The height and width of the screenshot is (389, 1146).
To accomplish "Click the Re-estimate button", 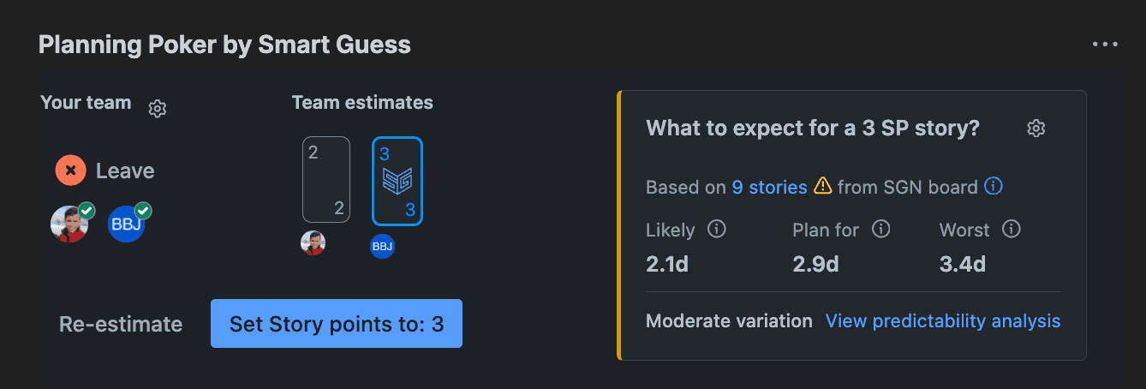I will (121, 324).
